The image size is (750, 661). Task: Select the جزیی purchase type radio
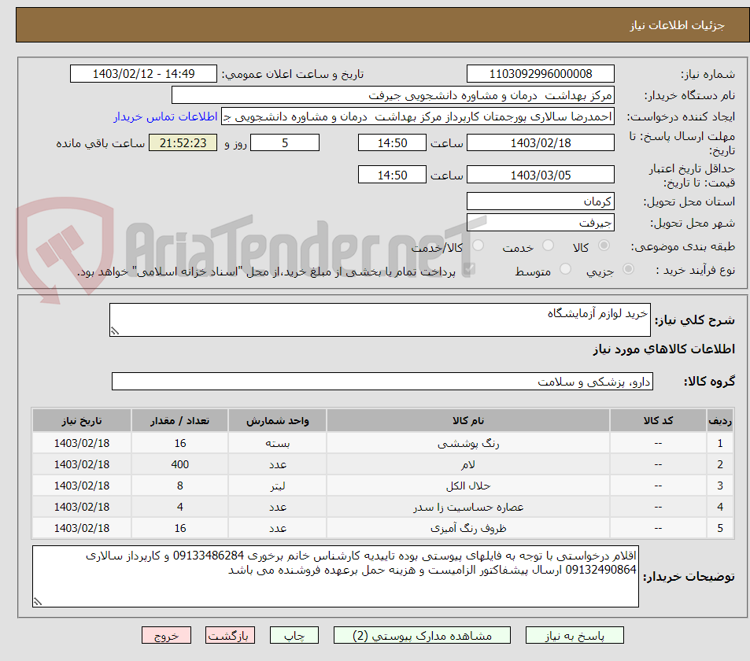pos(628,269)
